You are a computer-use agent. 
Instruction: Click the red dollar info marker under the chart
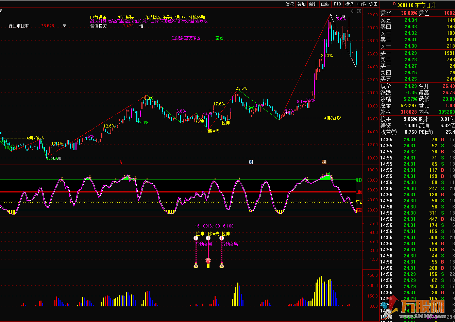pos(120,162)
